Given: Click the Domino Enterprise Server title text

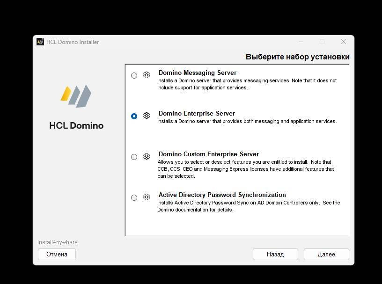Looking at the screenshot, I should pos(197,113).
